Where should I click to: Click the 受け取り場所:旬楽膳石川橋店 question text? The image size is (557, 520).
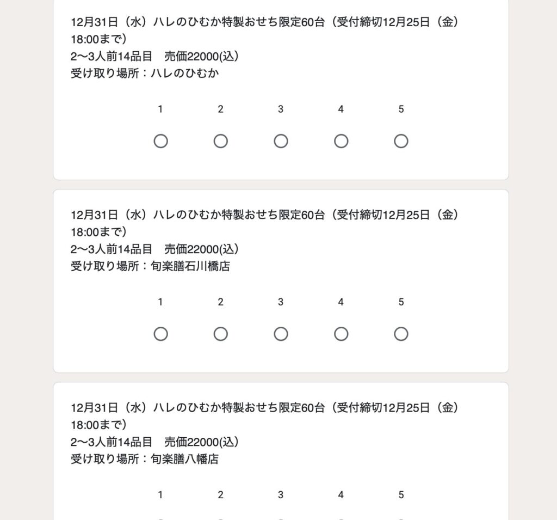pyautogui.click(x=150, y=266)
